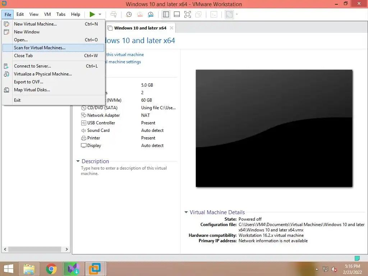Click the edit virtual machine settings link
The height and width of the screenshot is (276, 368).
tap(123, 62)
